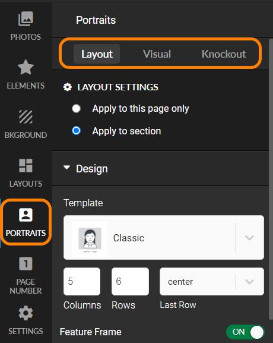
Task: Click the Columns number field
Action: pyautogui.click(x=82, y=282)
